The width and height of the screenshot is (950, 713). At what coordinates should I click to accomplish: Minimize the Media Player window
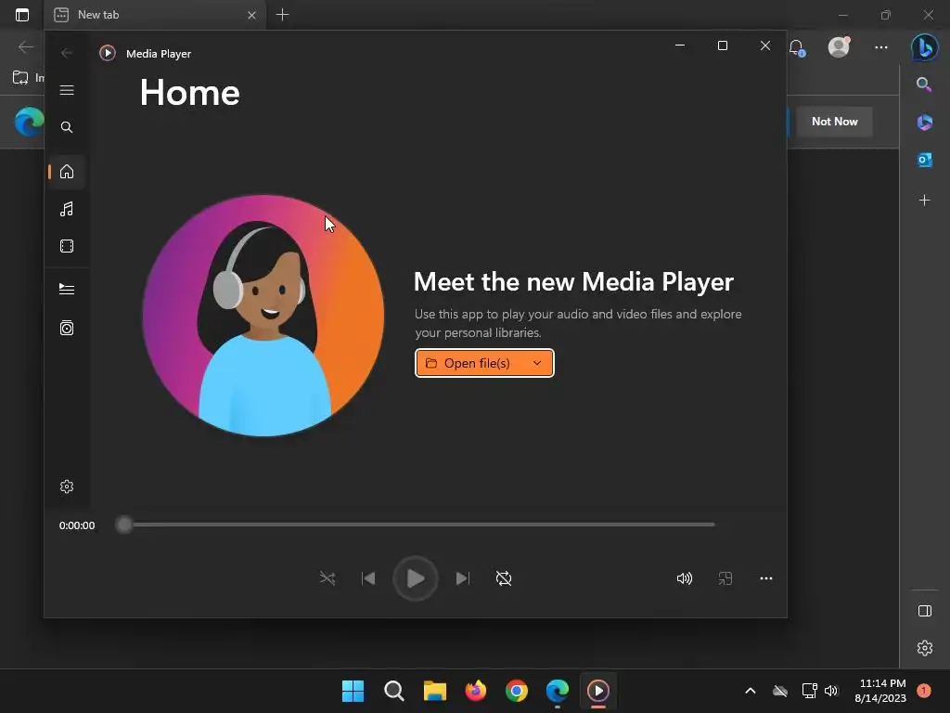pos(680,45)
